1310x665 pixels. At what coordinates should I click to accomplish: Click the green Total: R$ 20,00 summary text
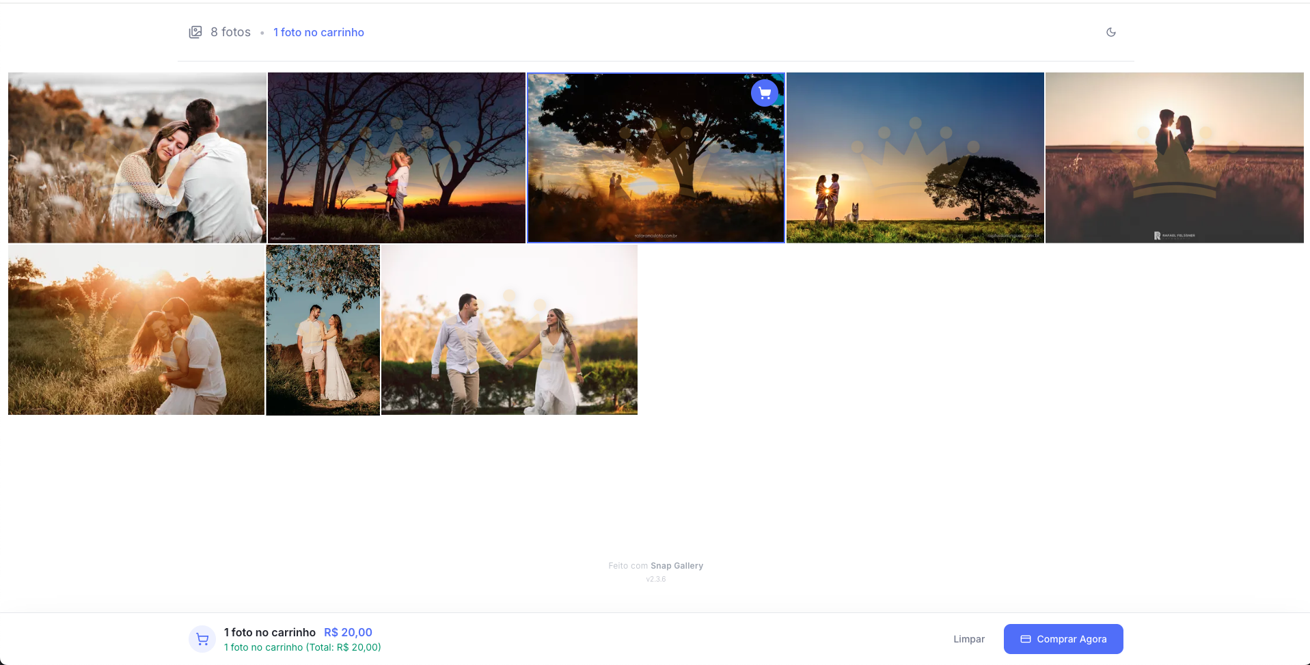303,647
